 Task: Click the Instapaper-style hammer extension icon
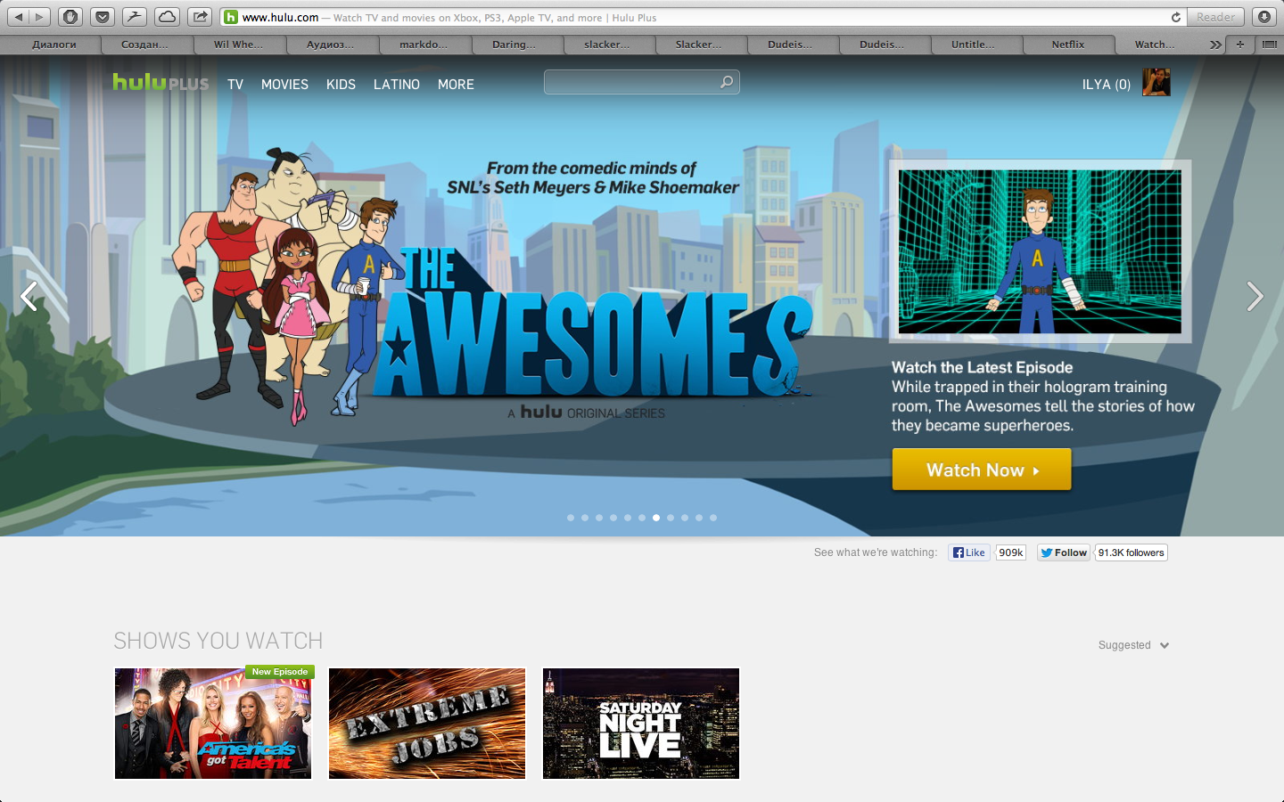point(135,17)
